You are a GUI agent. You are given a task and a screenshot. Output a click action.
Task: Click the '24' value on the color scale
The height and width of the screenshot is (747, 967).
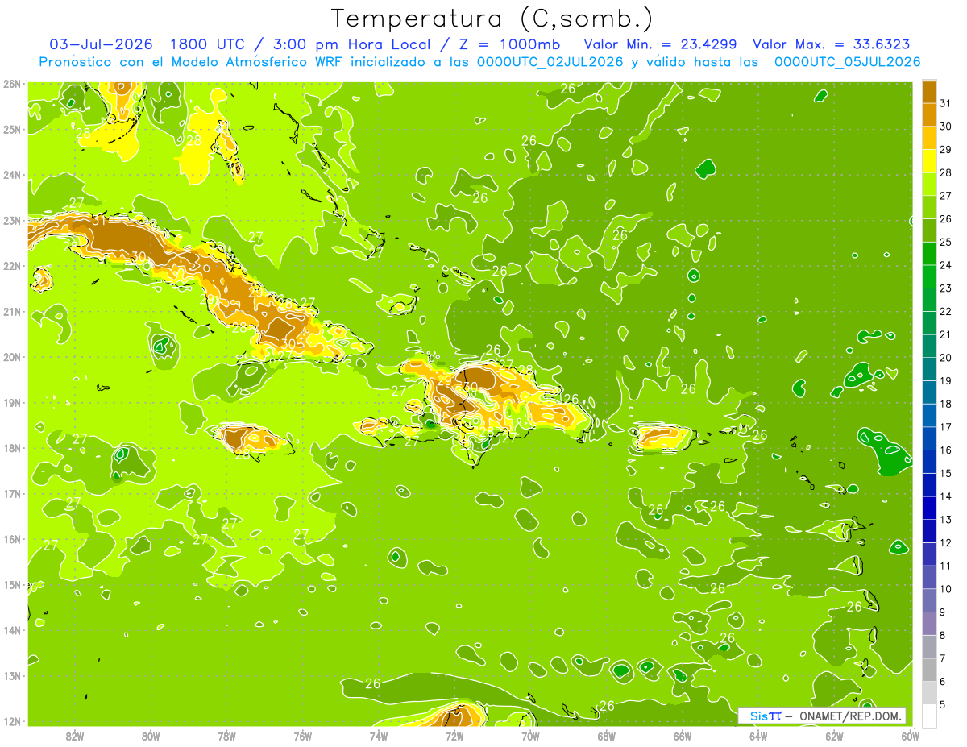(946, 265)
